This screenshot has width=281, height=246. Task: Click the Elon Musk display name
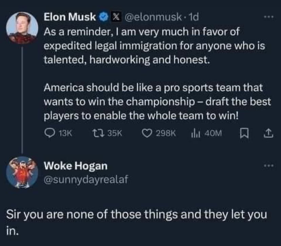(x=70, y=17)
